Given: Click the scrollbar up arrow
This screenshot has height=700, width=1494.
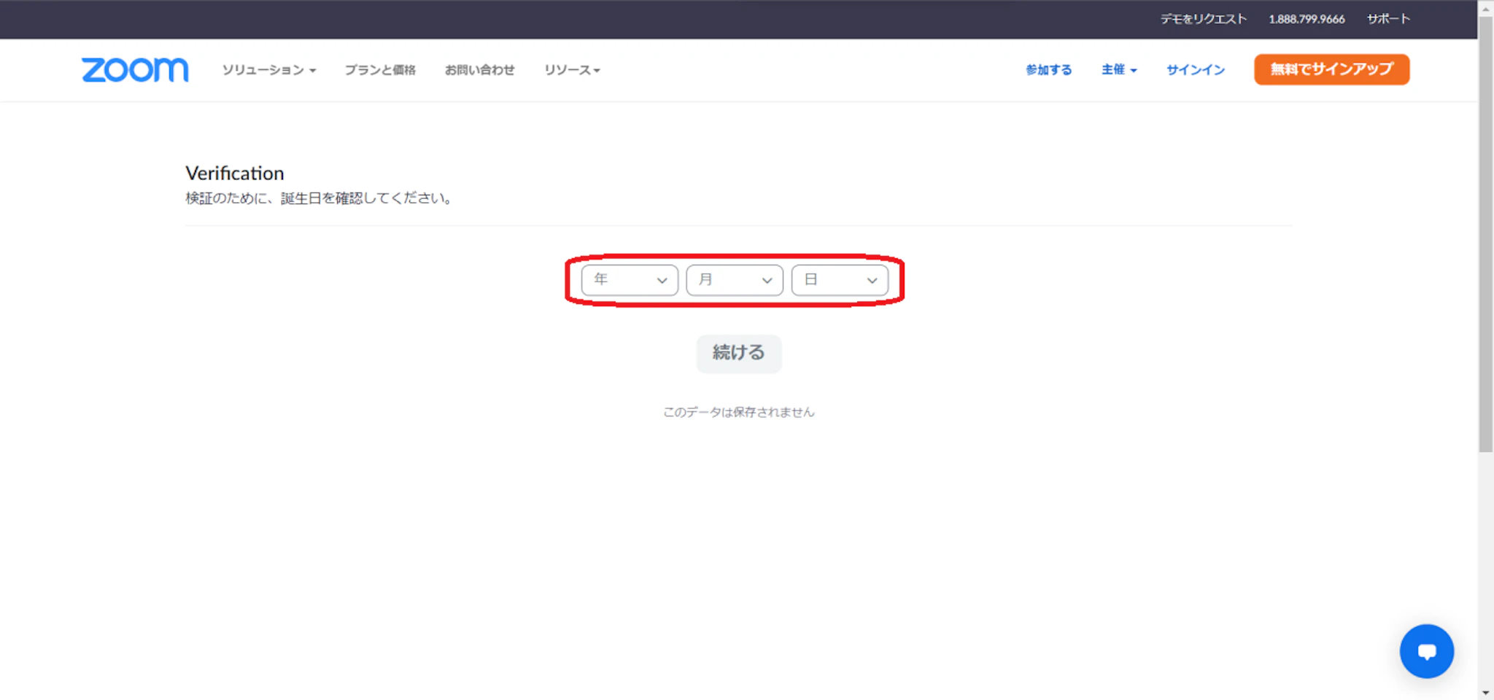Looking at the screenshot, I should point(1485,8).
